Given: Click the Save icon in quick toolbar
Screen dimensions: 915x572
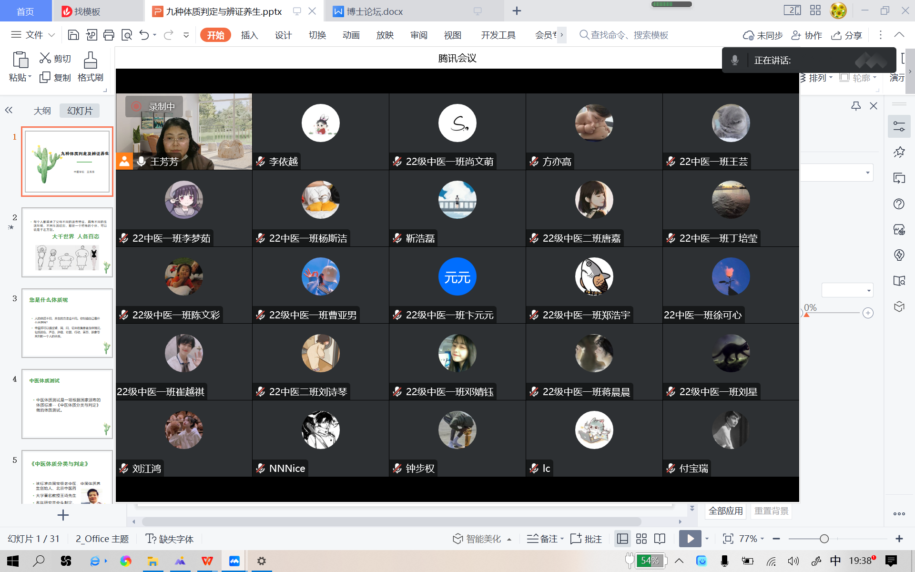Looking at the screenshot, I should (73, 35).
